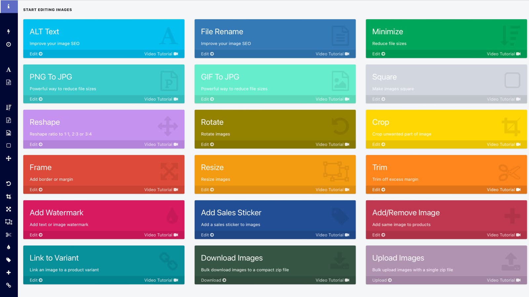Screen dimensions: 529x297
Task: Open Edit on the ALT Text card
Action: click(35, 54)
